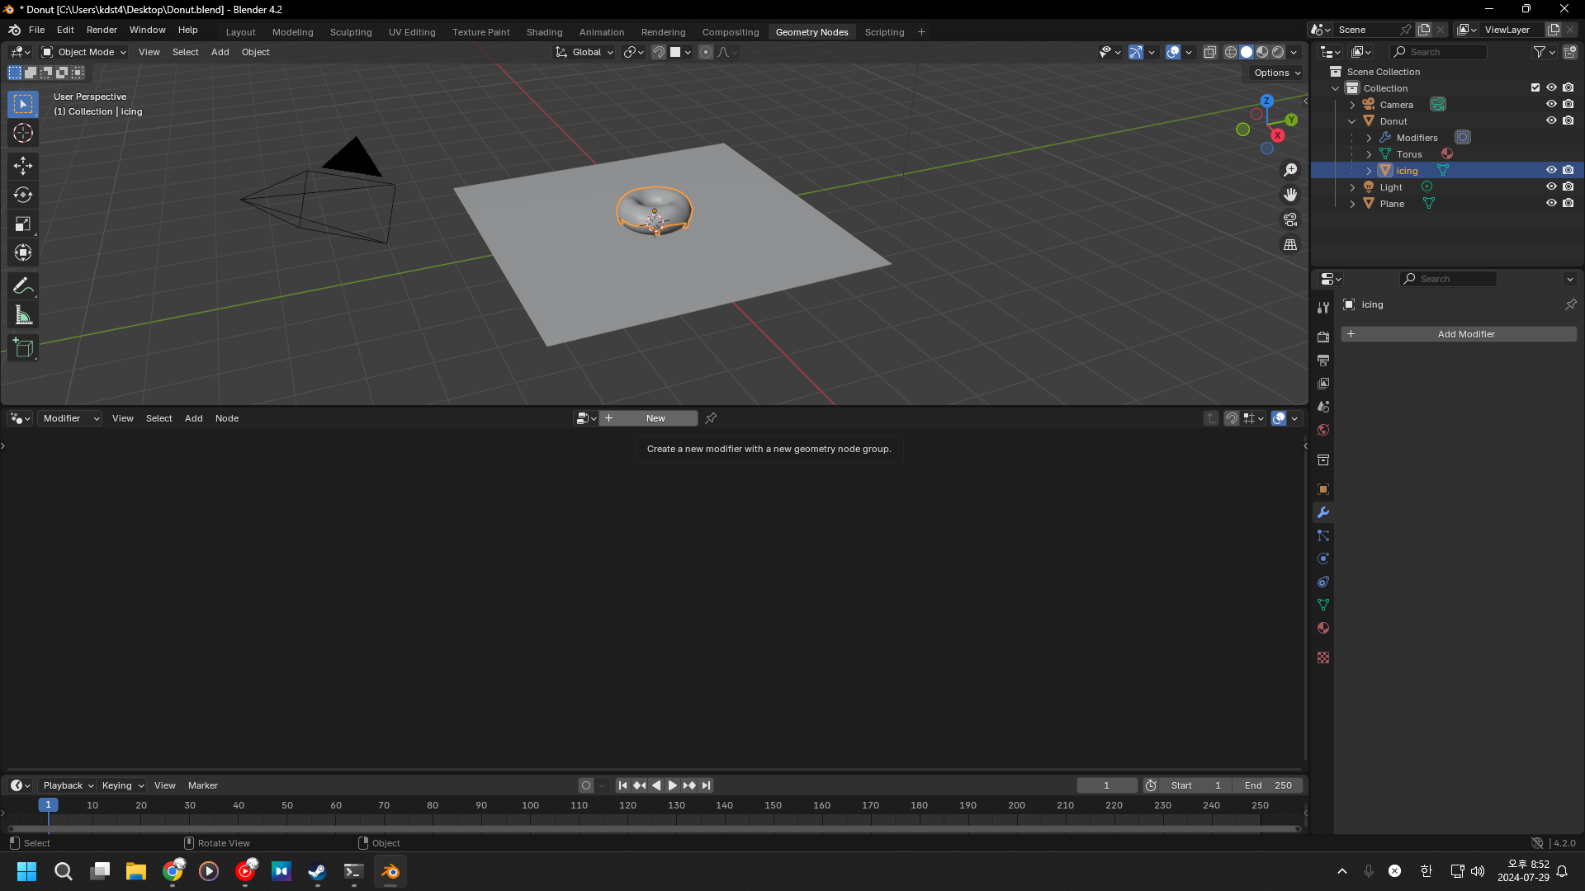Open the Particles properties tab
Viewport: 1585px width, 891px height.
[x=1323, y=535]
